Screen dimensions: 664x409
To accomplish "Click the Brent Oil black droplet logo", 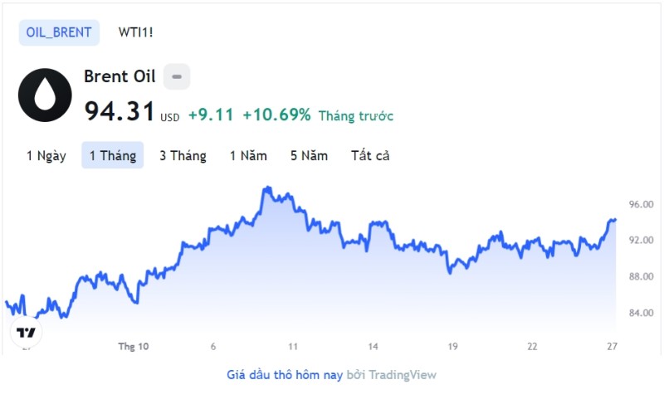I will 45,95.
